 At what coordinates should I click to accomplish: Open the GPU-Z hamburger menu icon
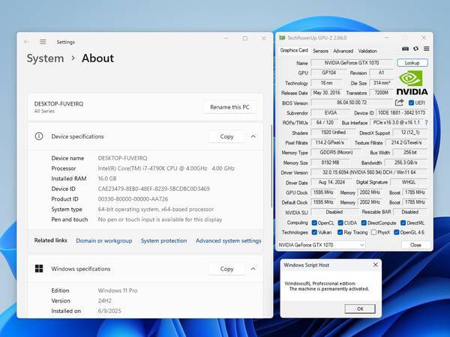point(426,49)
